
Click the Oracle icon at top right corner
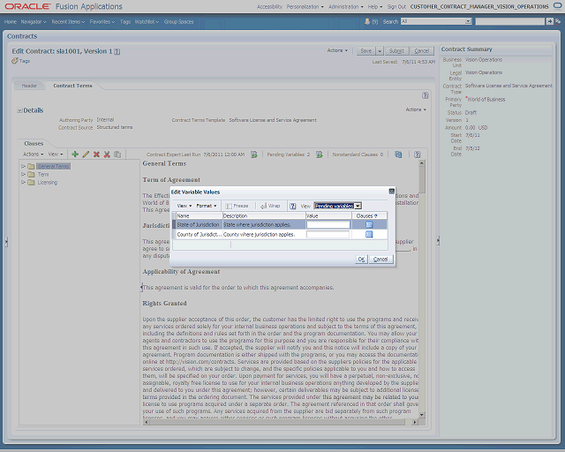(x=557, y=6)
